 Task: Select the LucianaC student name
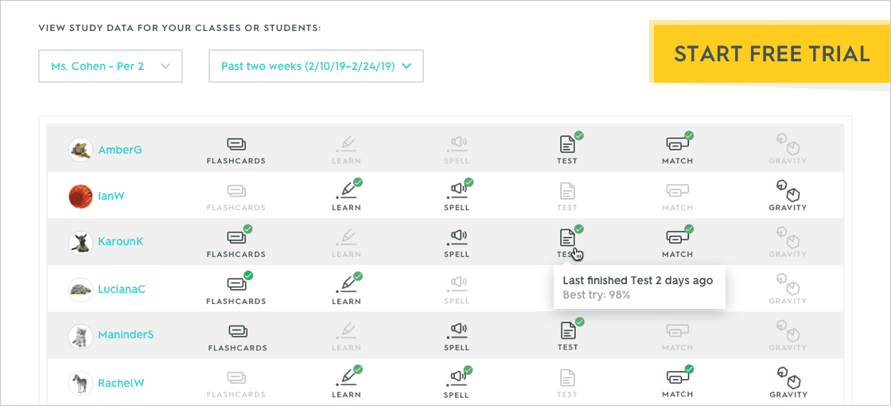(x=122, y=289)
